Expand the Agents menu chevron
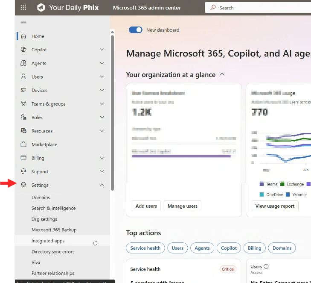The width and height of the screenshot is (311, 283). pyautogui.click(x=102, y=63)
